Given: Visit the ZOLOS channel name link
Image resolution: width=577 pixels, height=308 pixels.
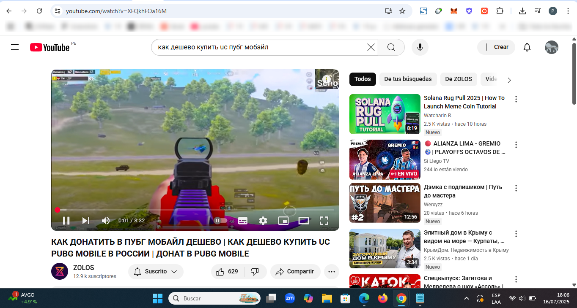Looking at the screenshot, I should point(84,267).
